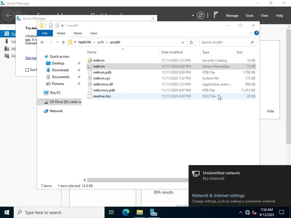This screenshot has width=291, height=218.
Task: Open the Windows Start menu
Action: point(7,212)
